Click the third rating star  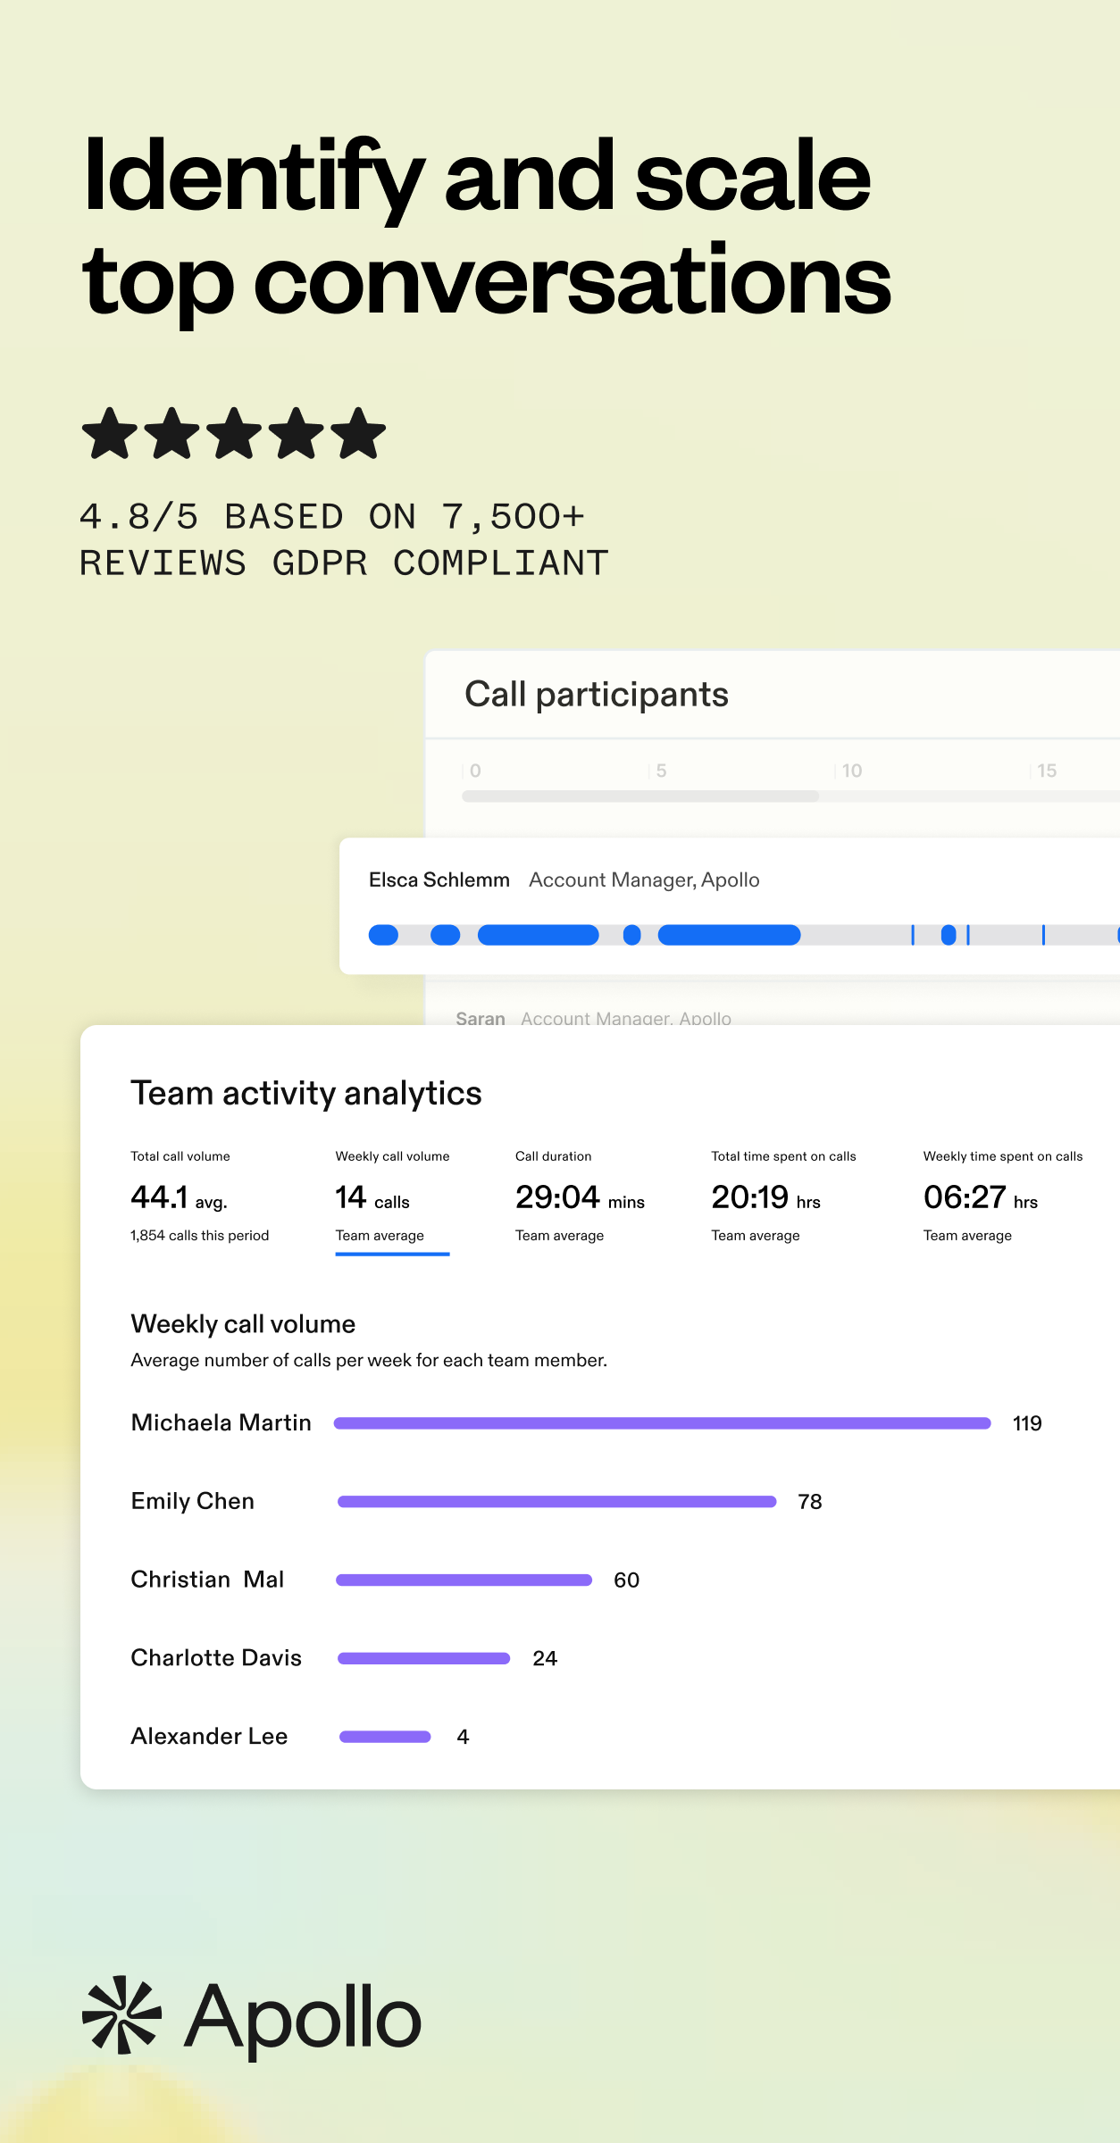point(234,433)
